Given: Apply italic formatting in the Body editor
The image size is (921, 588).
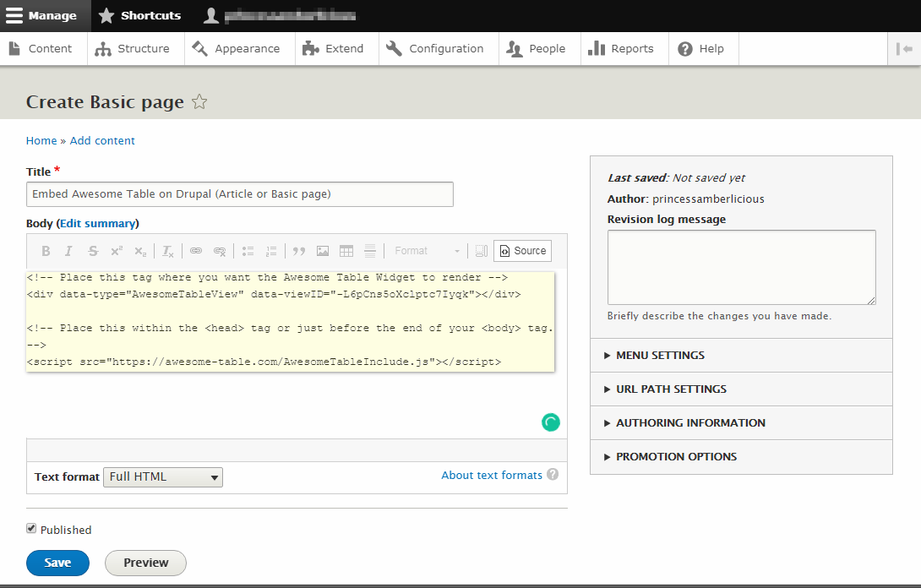Looking at the screenshot, I should (x=68, y=251).
